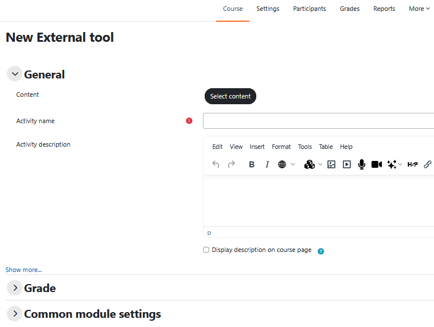Record video using the camera icon
The image size is (434, 327).
376,164
